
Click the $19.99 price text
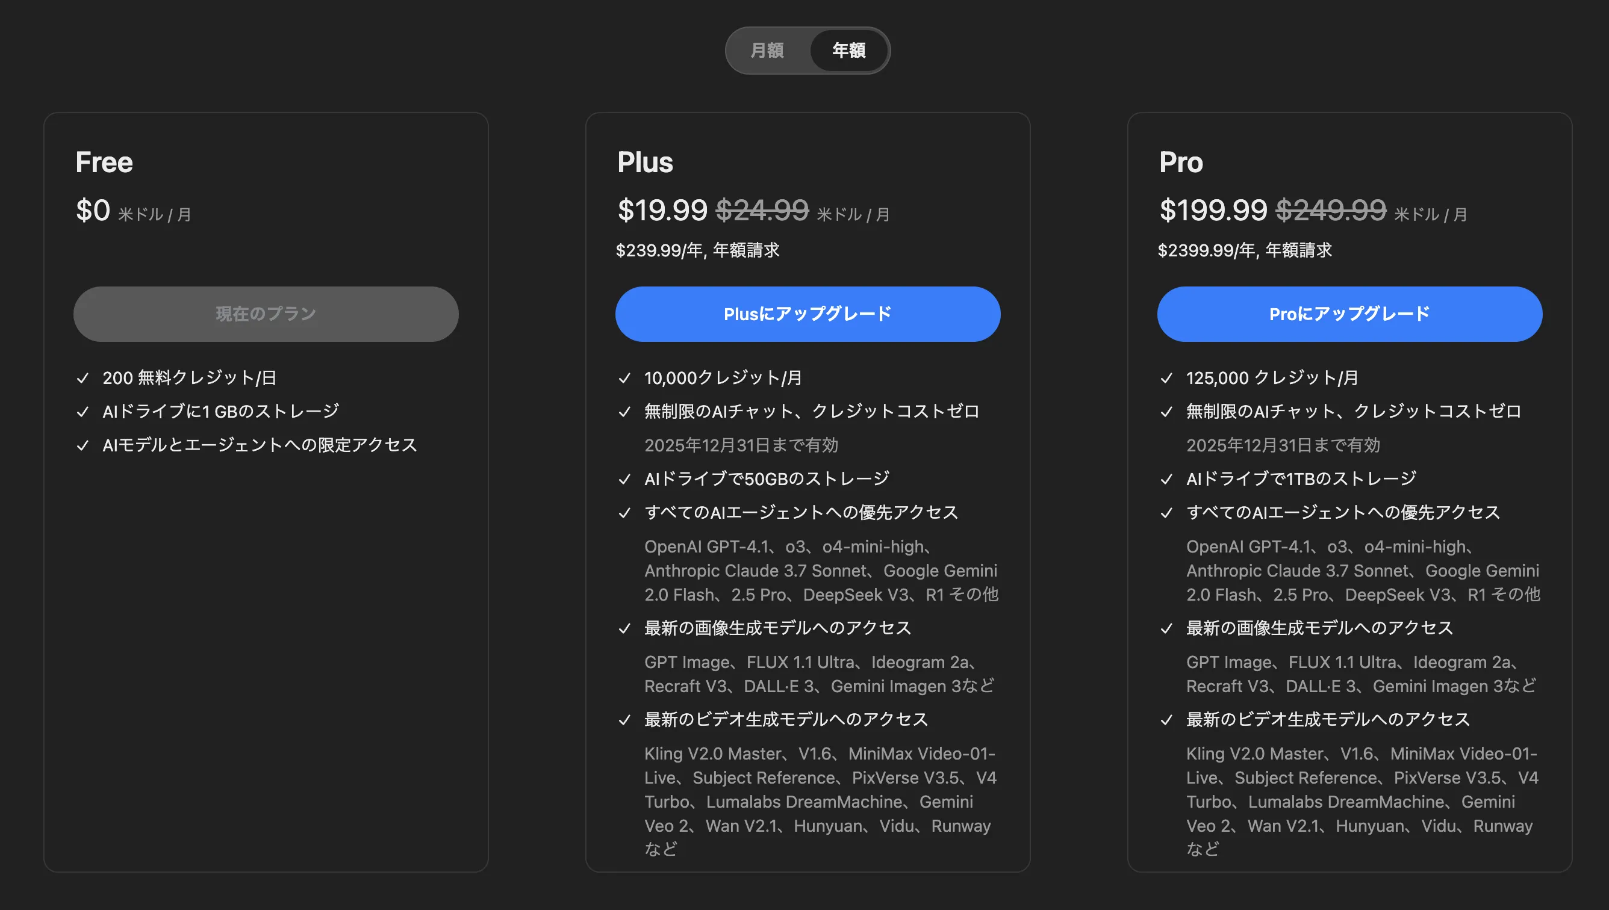click(x=662, y=211)
